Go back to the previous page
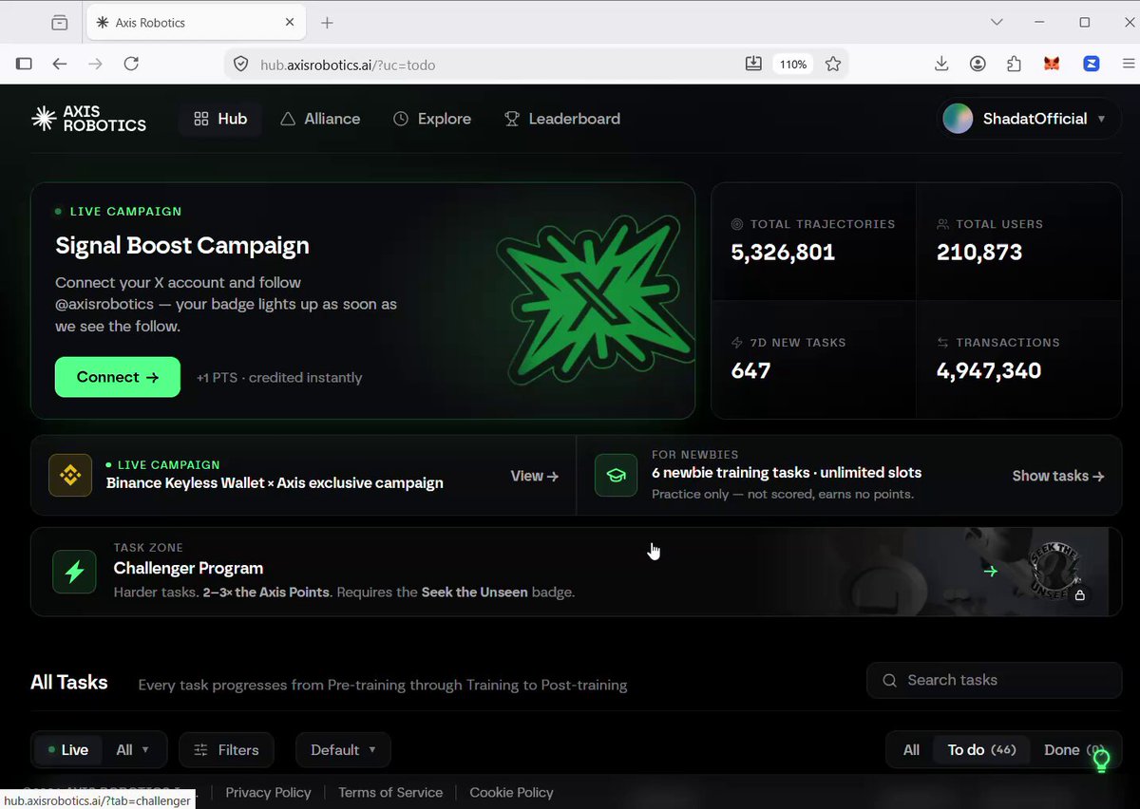 pyautogui.click(x=60, y=64)
